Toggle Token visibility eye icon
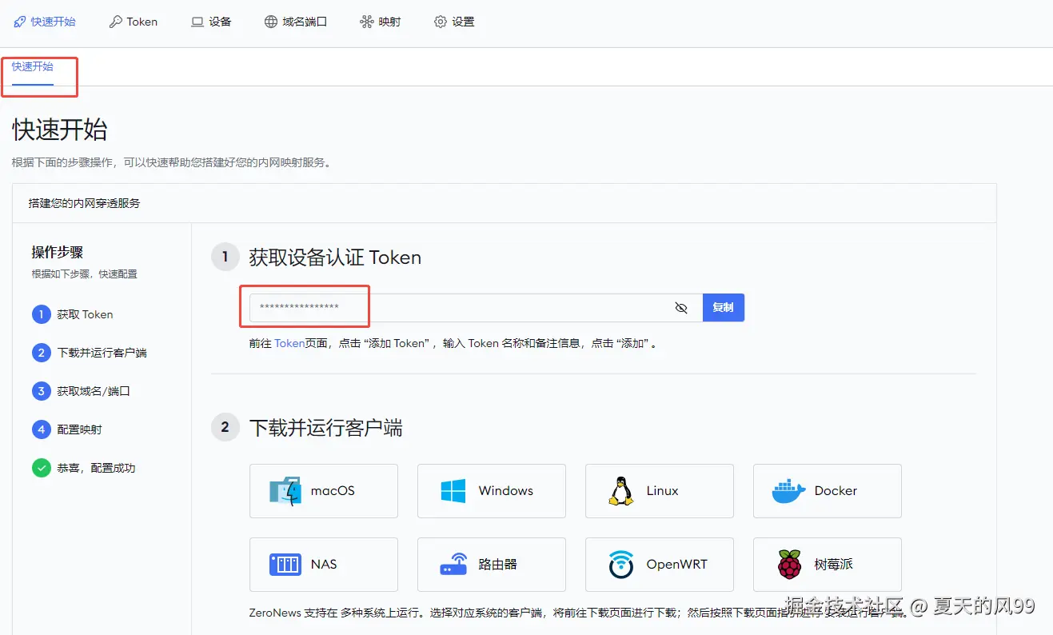 tap(681, 308)
